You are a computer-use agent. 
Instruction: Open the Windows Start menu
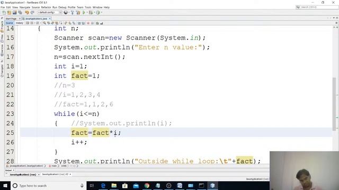point(5,185)
